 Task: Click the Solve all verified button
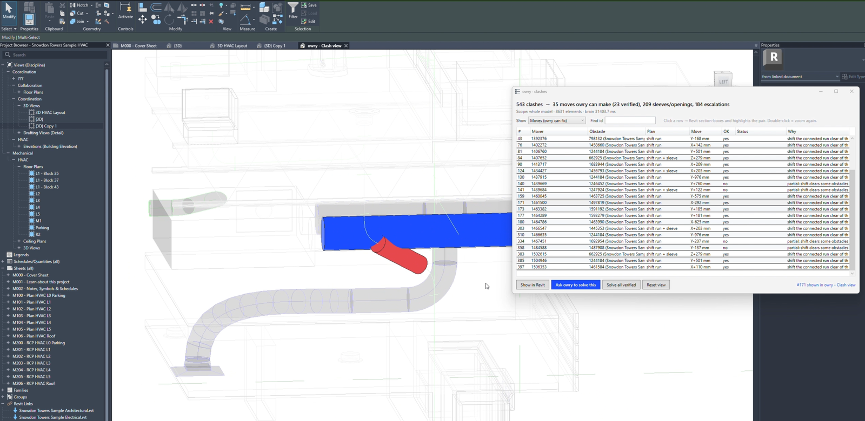pyautogui.click(x=621, y=284)
